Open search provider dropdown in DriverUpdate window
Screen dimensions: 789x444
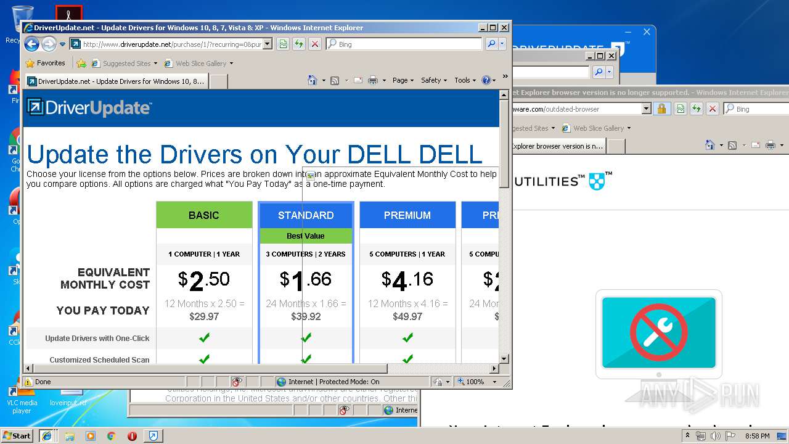coord(502,44)
